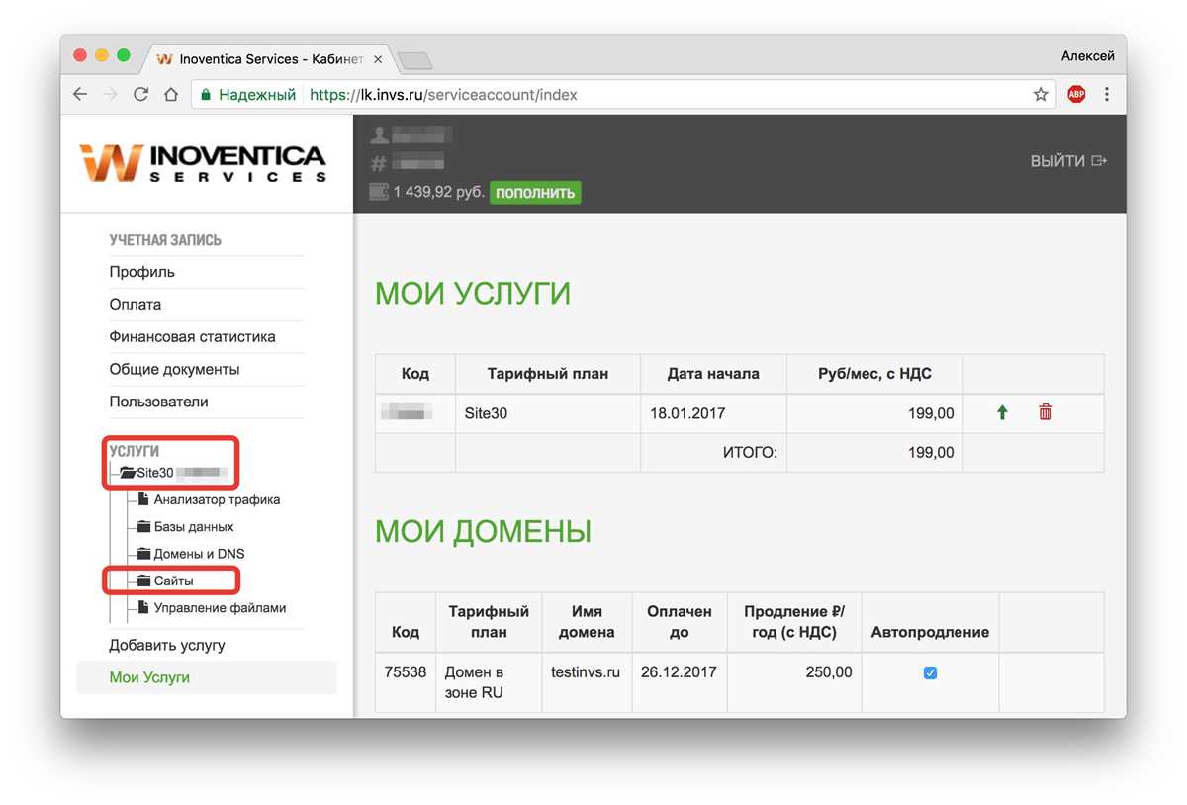This screenshot has height=805, width=1187.
Task: Click the Тарифный план header in services table
Action: [548, 374]
